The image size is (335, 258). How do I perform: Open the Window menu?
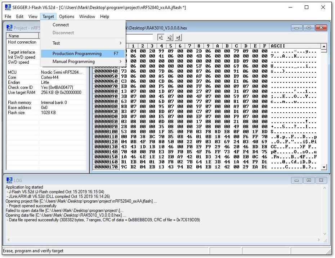[x=87, y=17]
